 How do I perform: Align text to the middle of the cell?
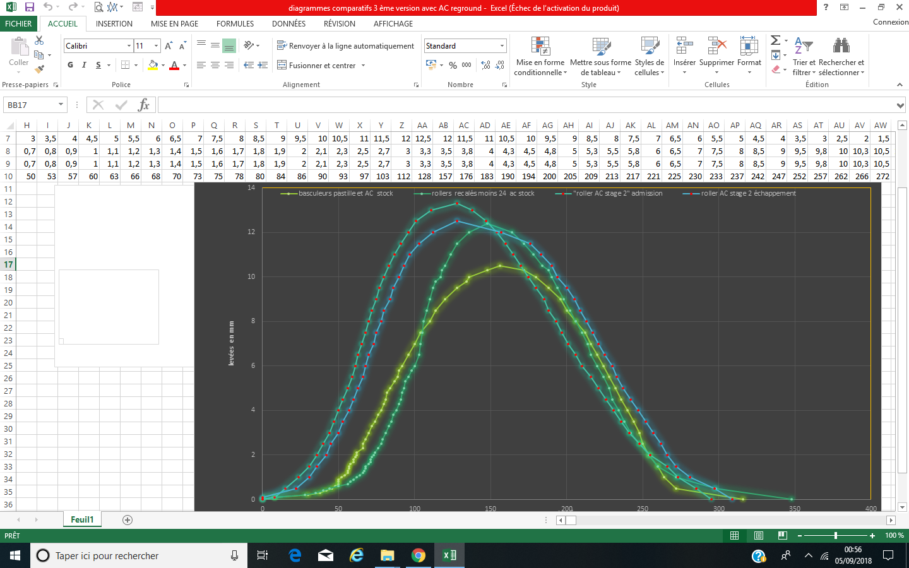point(215,45)
